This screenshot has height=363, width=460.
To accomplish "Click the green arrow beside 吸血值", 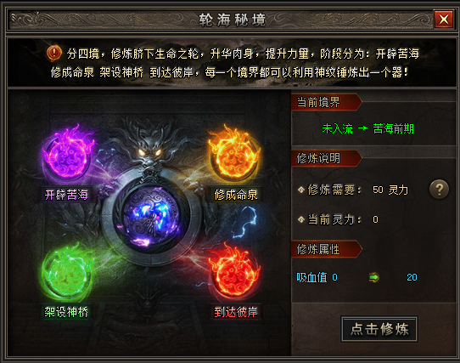I will 373,277.
